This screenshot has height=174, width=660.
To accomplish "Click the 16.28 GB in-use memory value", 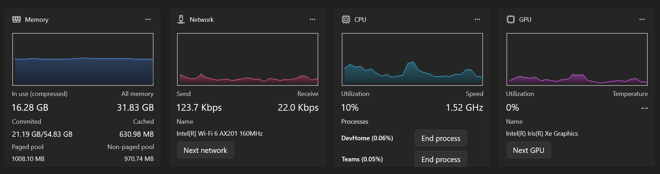I will (30, 108).
